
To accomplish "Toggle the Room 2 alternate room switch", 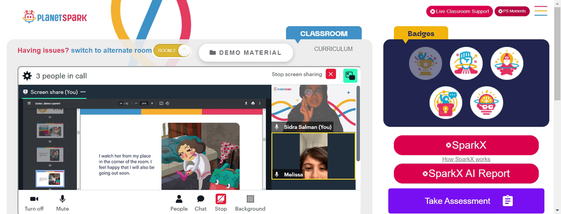I will point(172,50).
